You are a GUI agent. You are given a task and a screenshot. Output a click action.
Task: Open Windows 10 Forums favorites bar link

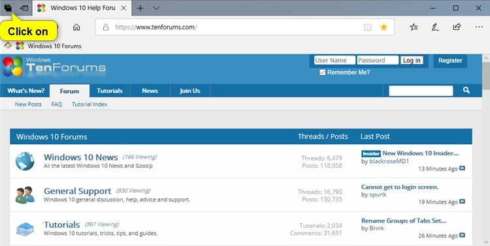48,46
